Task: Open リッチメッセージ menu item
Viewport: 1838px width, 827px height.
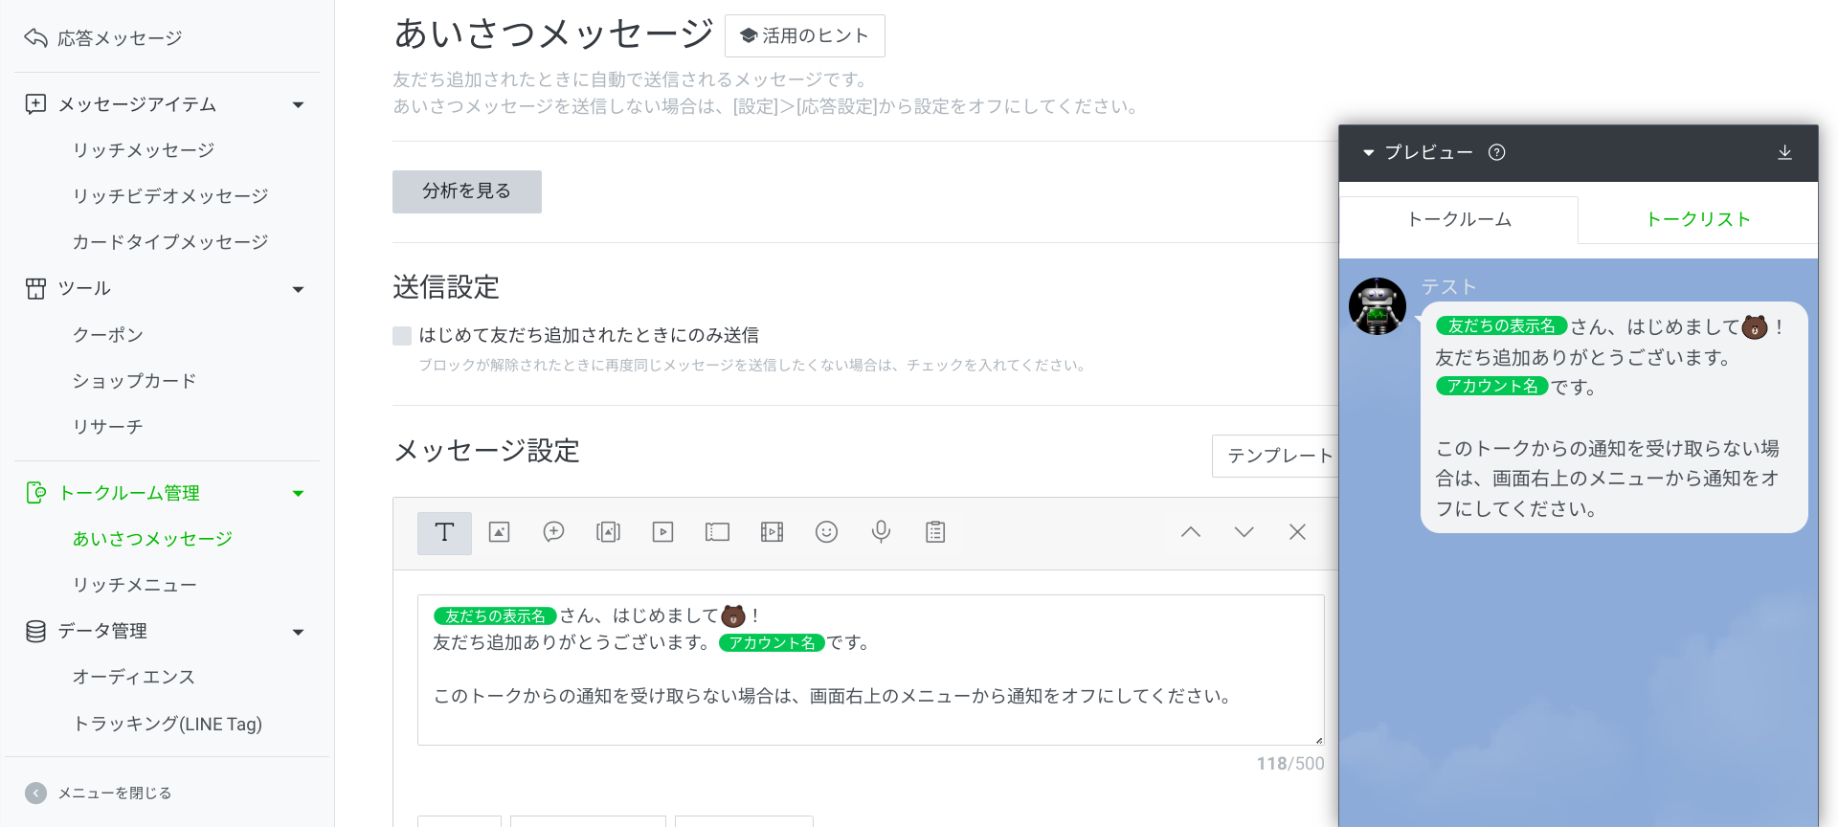Action: click(x=144, y=150)
